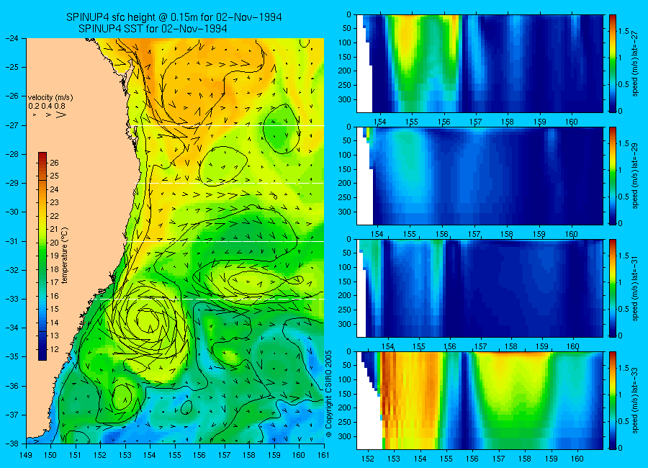648x468 pixels.
Task: Click the vertical temperature color bar
Action: point(42,256)
